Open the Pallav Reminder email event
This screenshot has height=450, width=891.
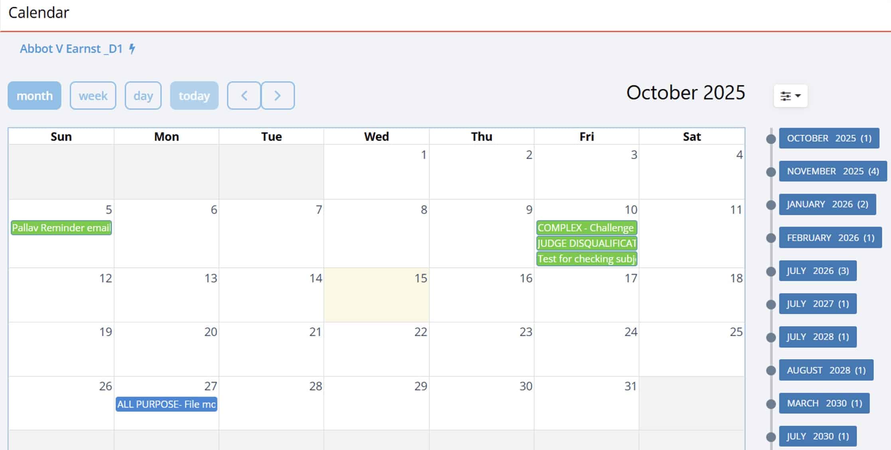(x=61, y=228)
